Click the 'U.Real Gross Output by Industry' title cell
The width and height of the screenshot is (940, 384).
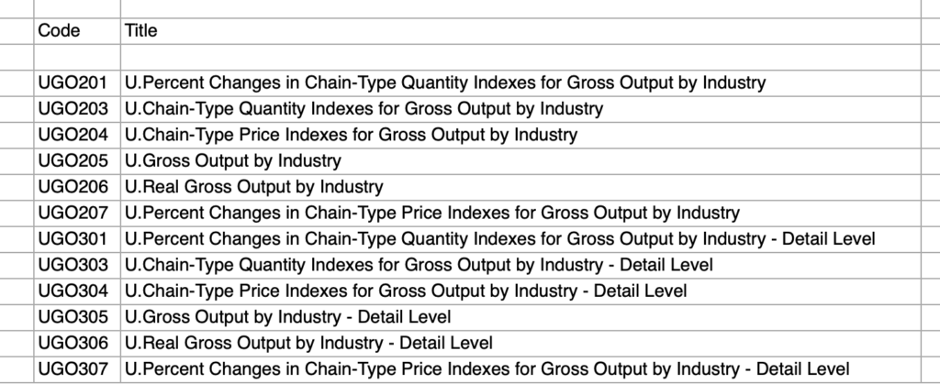[253, 187]
